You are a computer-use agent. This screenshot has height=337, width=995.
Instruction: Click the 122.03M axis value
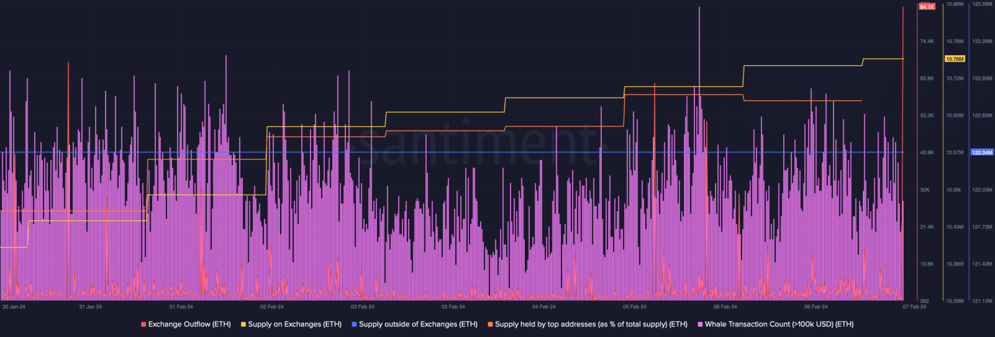(x=982, y=189)
